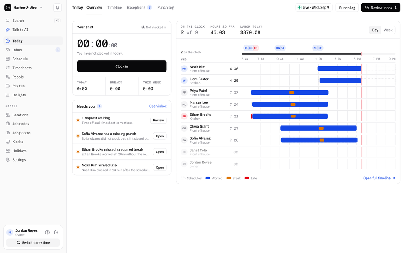Click Switch to my time button
The image size is (406, 253).
pos(33,242)
